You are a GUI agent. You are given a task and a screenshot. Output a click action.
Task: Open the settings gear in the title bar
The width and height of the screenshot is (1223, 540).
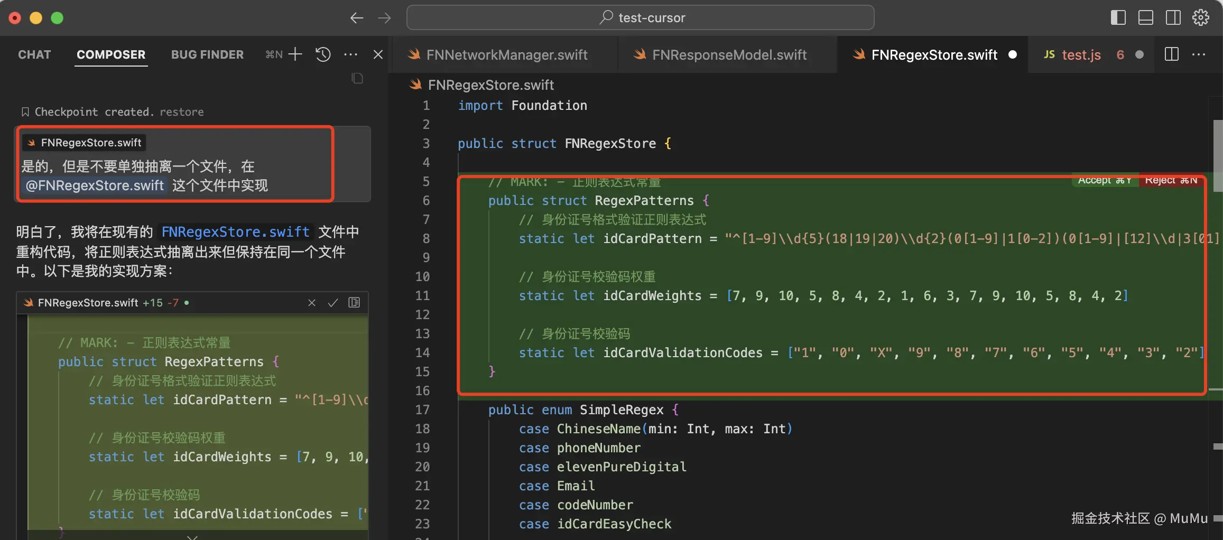[x=1201, y=17]
